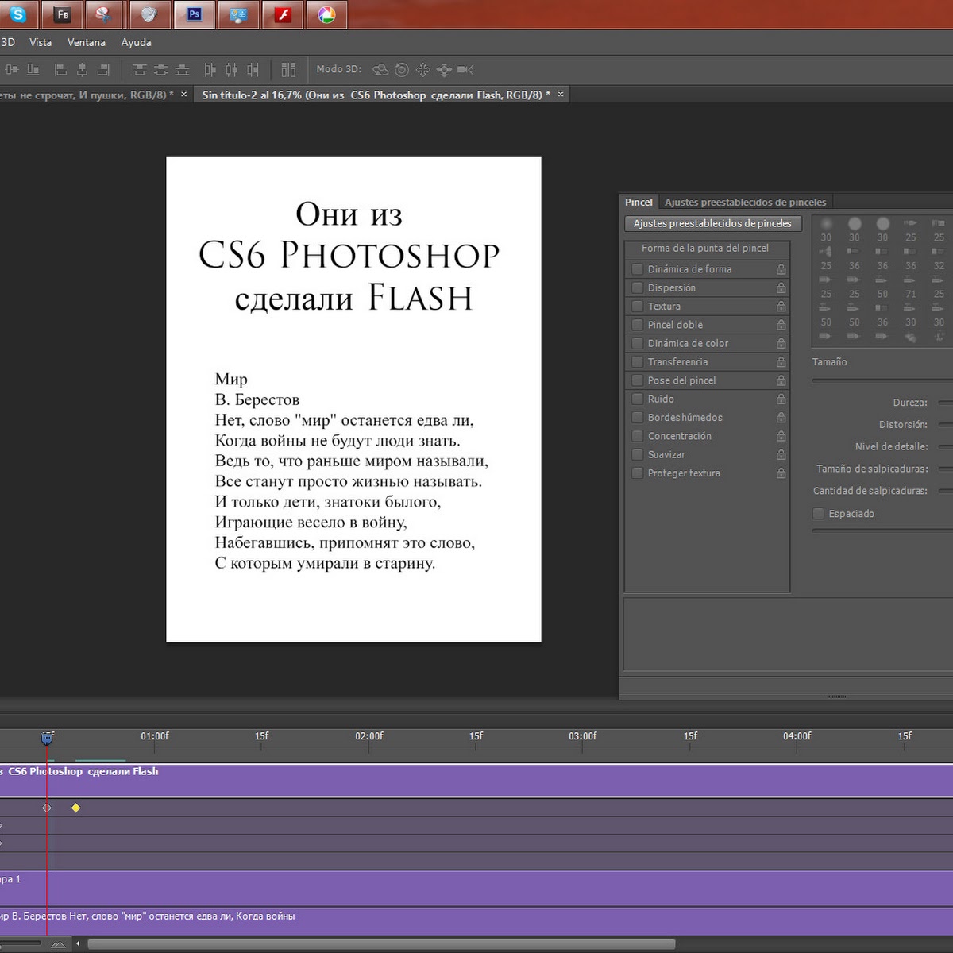The image size is (953, 953).
Task: Enable Dinámica de color checkbox
Action: [x=637, y=343]
